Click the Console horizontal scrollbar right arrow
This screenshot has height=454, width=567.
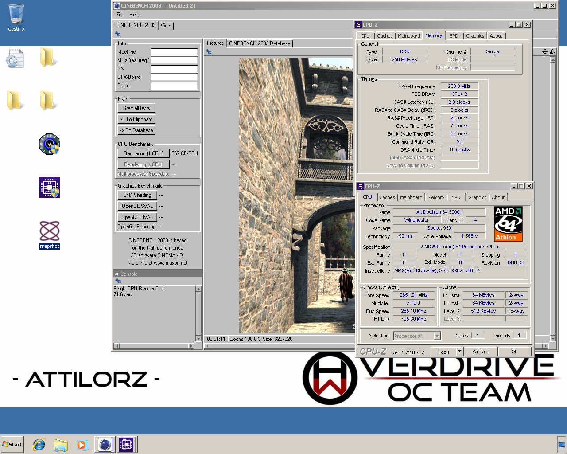point(191,346)
